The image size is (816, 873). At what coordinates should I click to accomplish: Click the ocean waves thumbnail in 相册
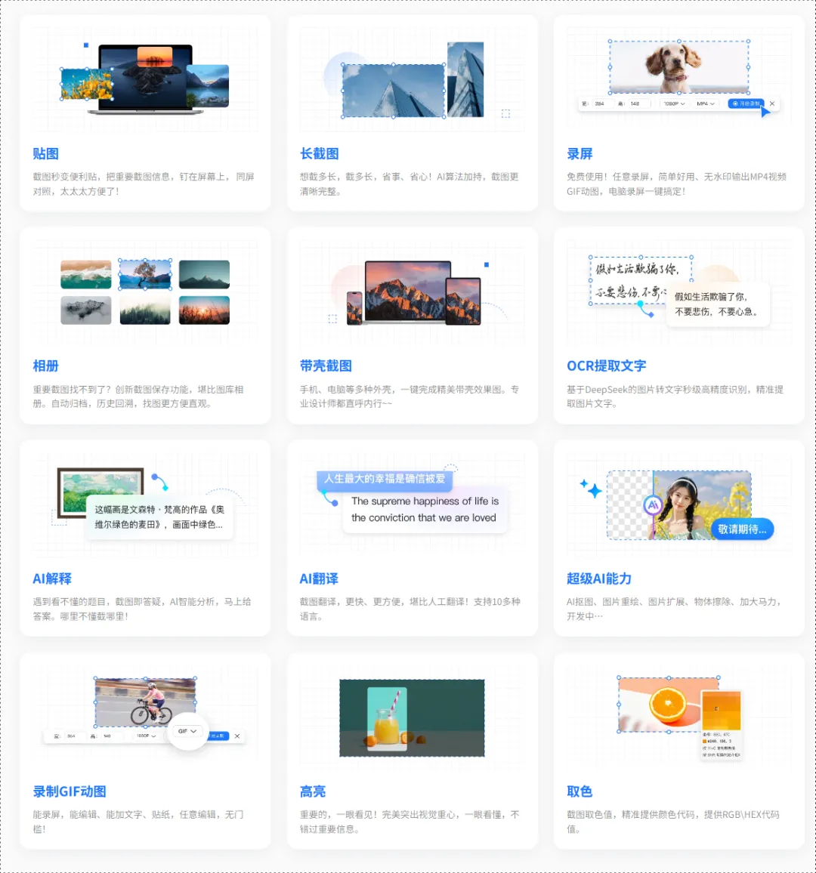pyautogui.click(x=86, y=274)
